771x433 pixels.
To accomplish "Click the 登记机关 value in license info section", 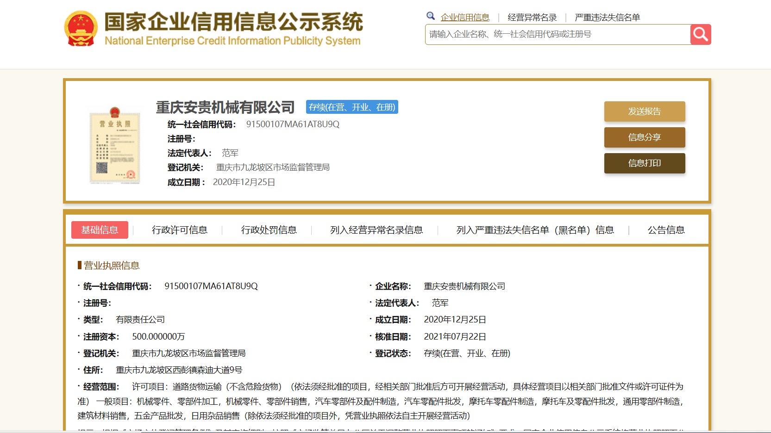I will click(x=189, y=353).
